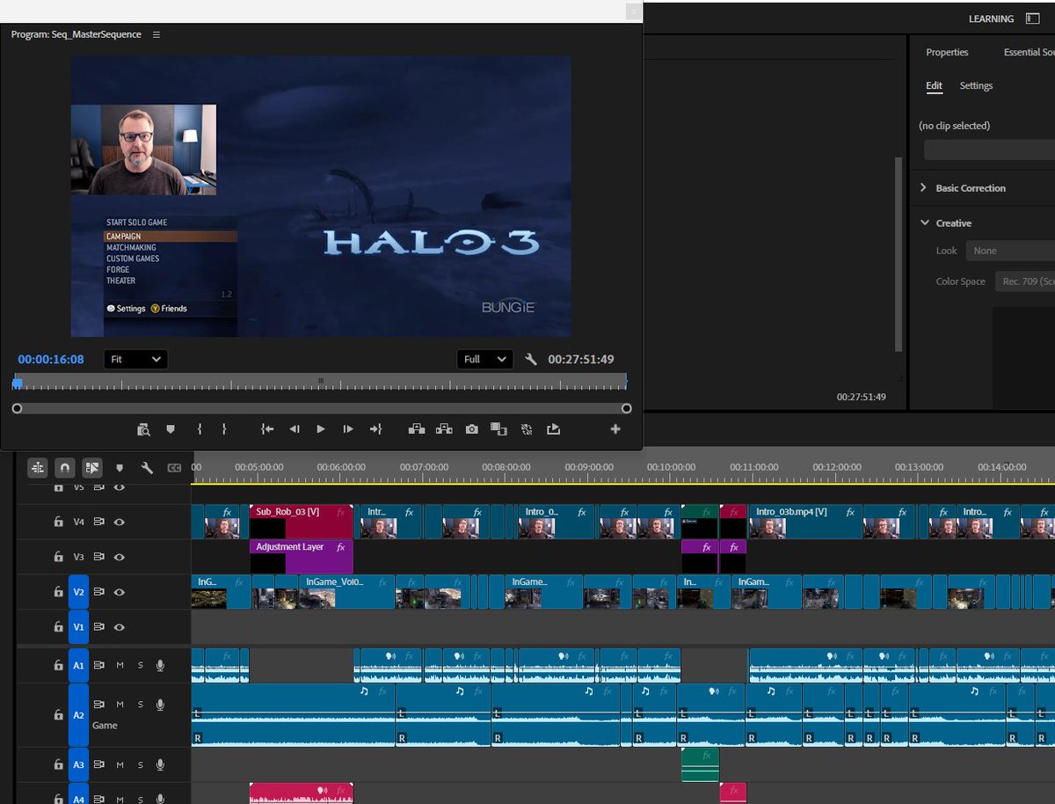Select the Adjustment Layer clip on V3
Screen dimensions: 1055x804
click(x=301, y=557)
